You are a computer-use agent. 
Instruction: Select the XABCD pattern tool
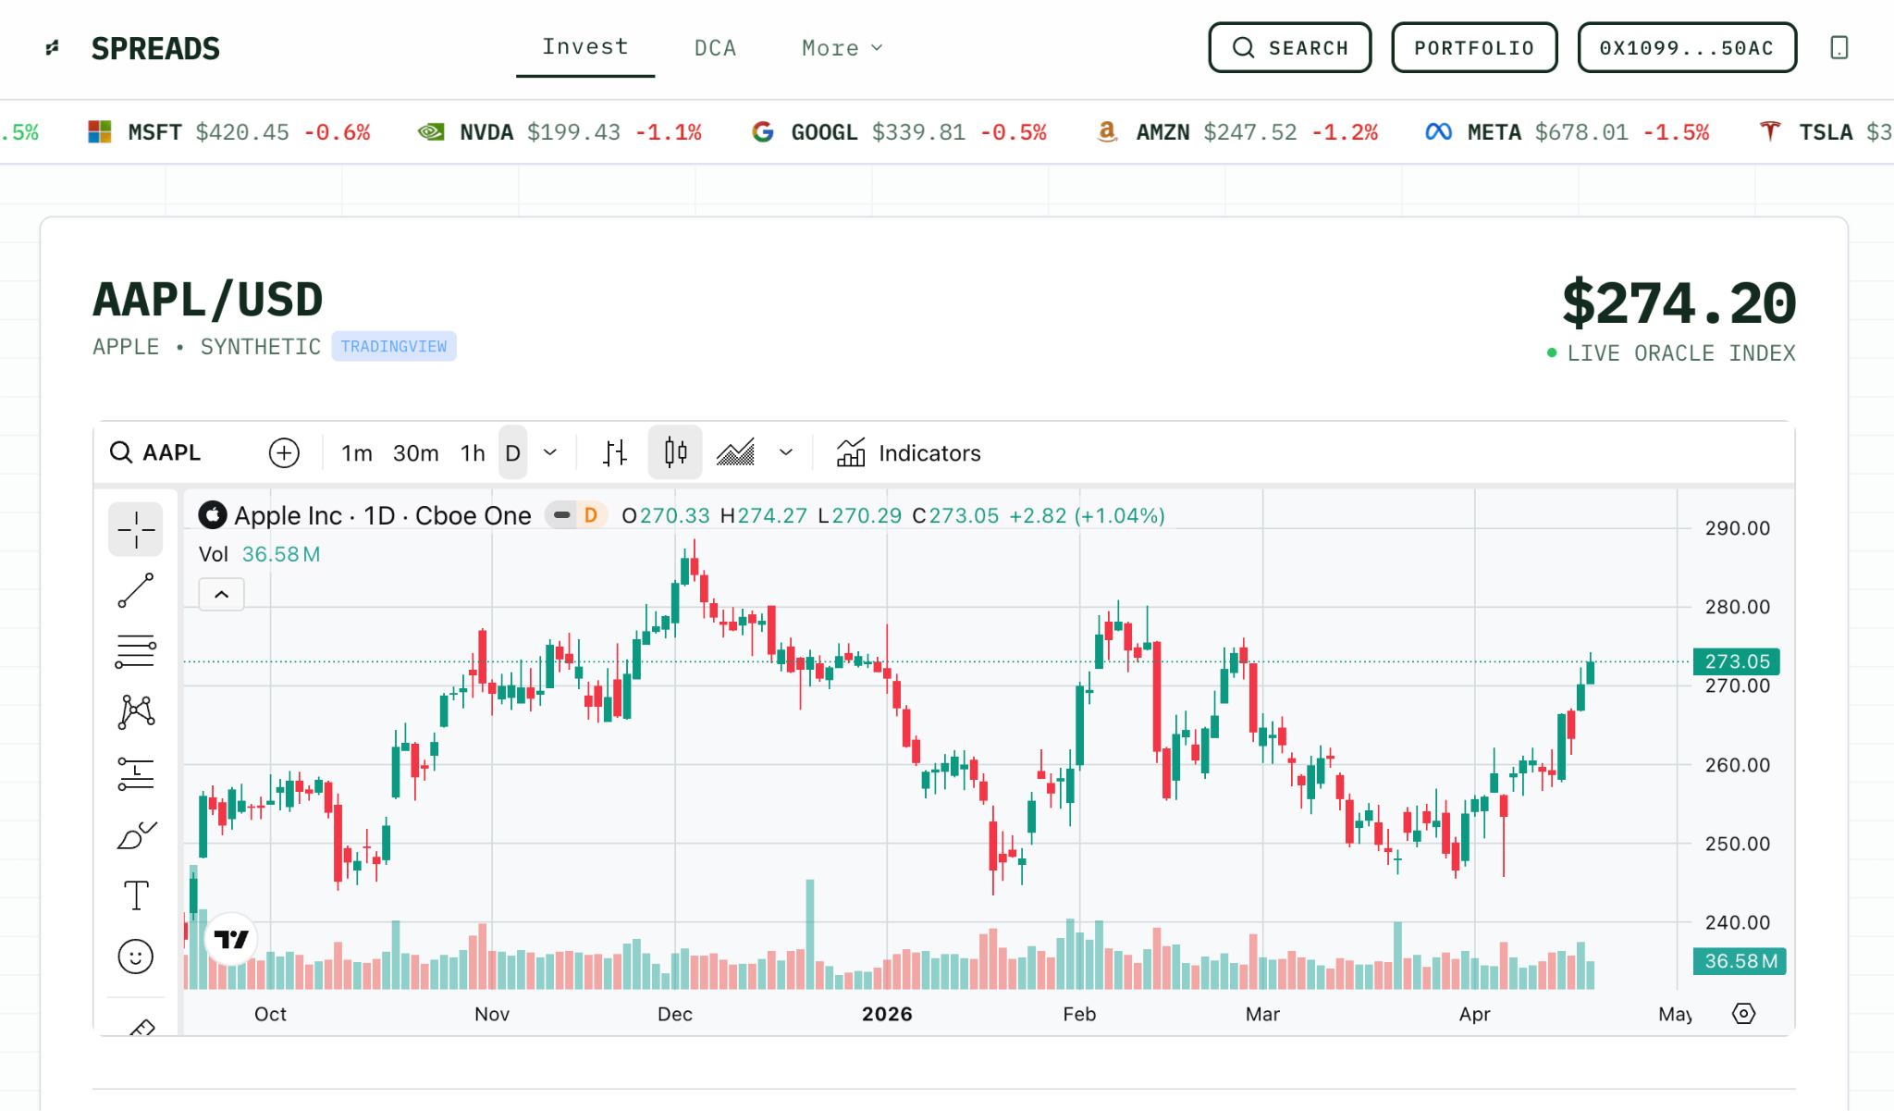click(x=135, y=712)
